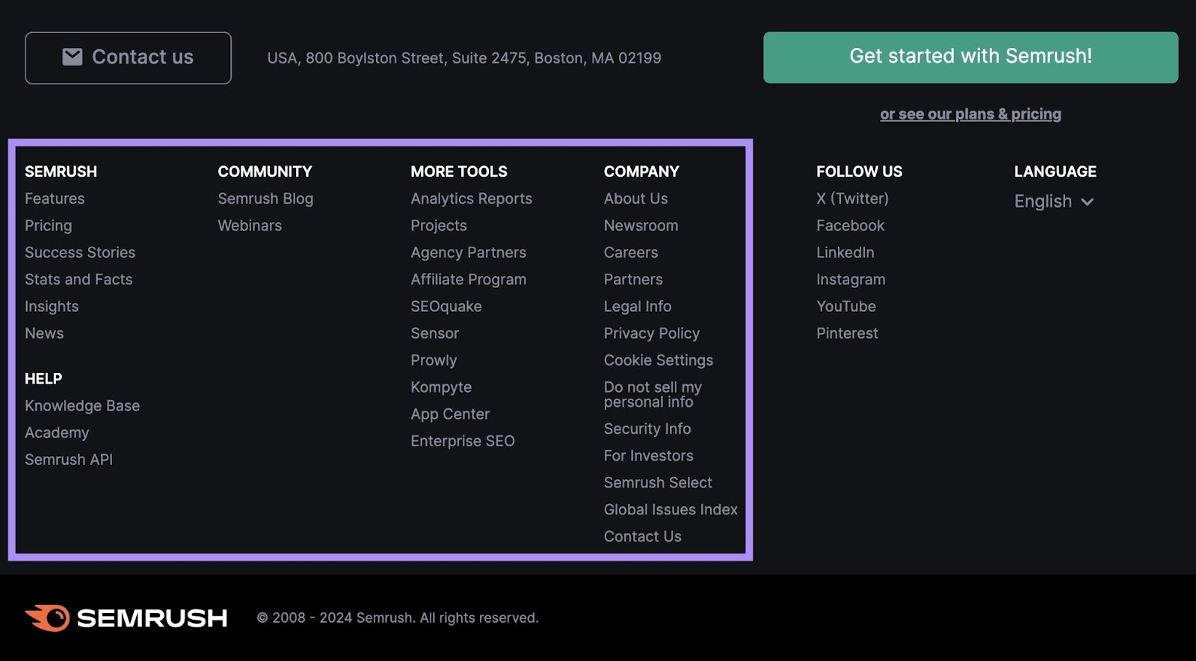Visit the Semrush Blog

pos(265,198)
